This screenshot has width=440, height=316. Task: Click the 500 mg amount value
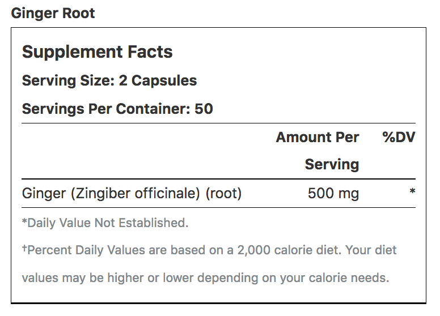point(333,193)
